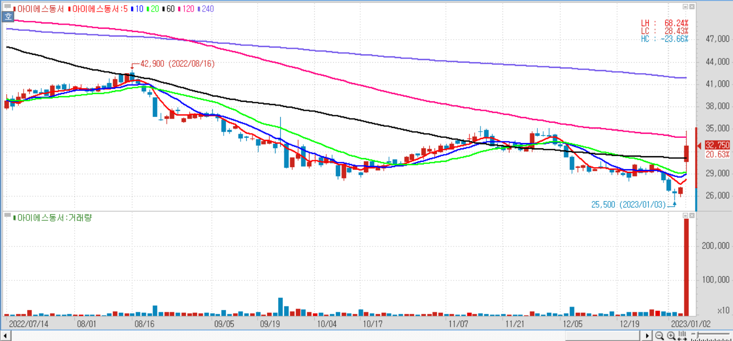Click the 08/16 date axis label
This screenshot has width=733, height=341.
144,324
